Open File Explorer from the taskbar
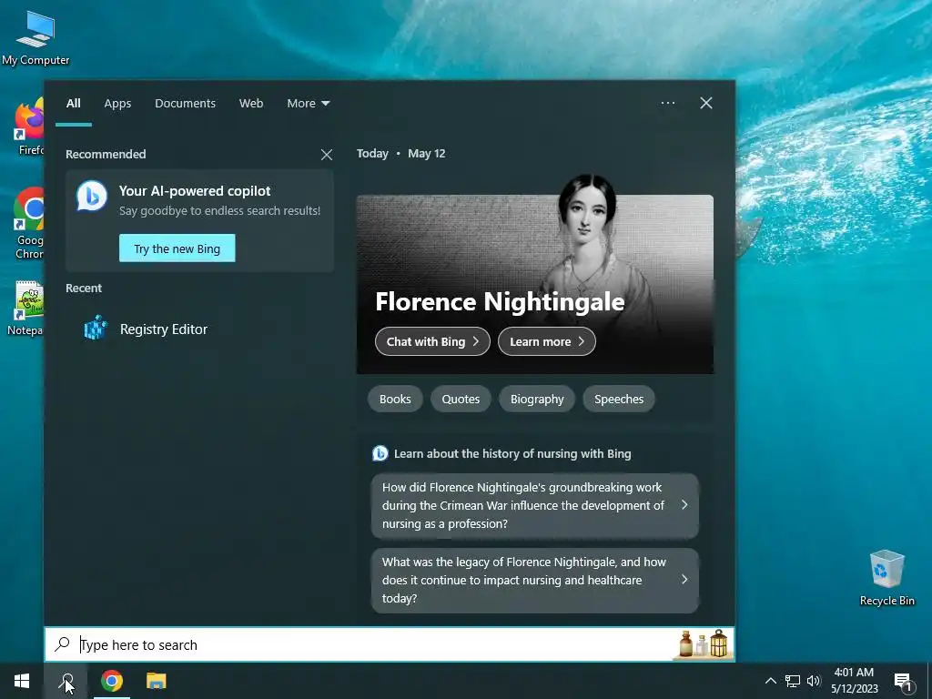Screen dimensions: 932x699 pyautogui.click(x=156, y=681)
